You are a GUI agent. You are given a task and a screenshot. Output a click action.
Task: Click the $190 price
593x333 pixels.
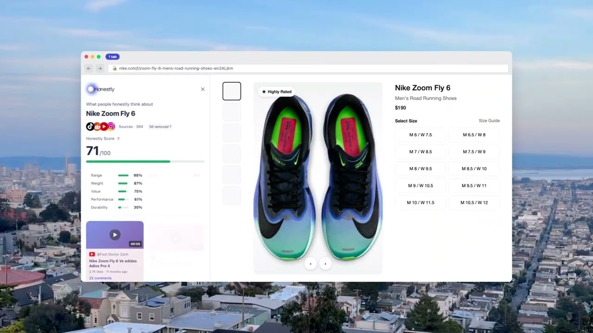pos(400,108)
